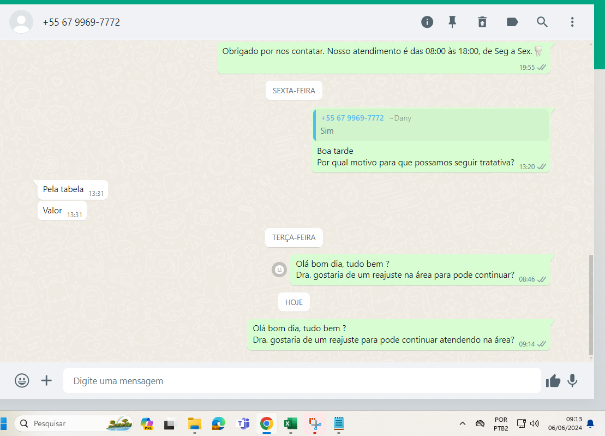This screenshot has height=436, width=605.
Task: Open File Explorer from taskbar
Action: click(194, 423)
